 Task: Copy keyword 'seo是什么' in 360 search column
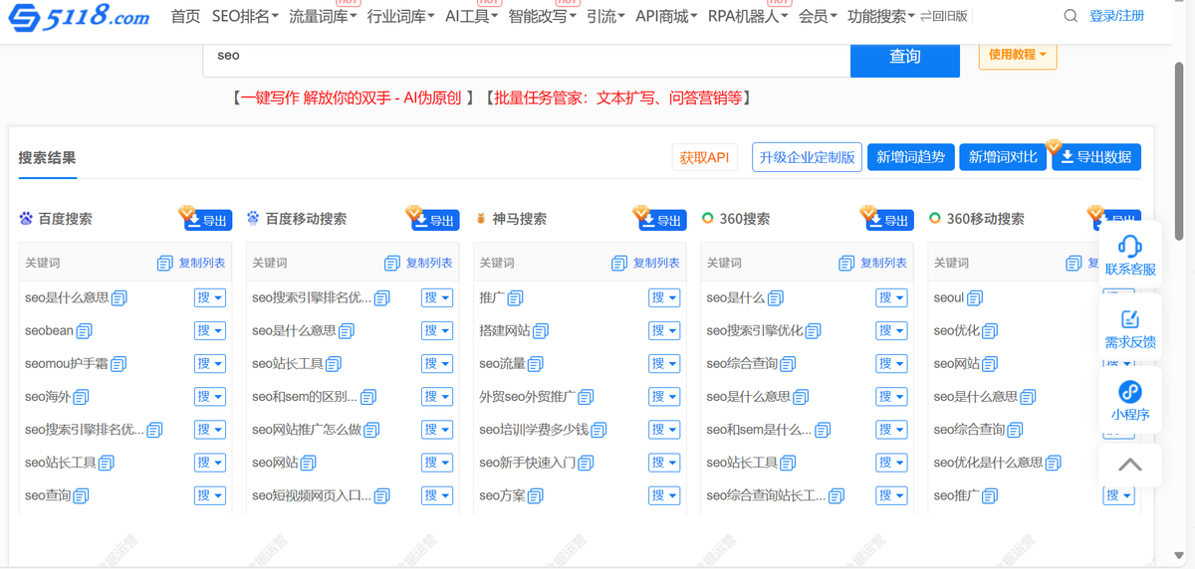[776, 297]
